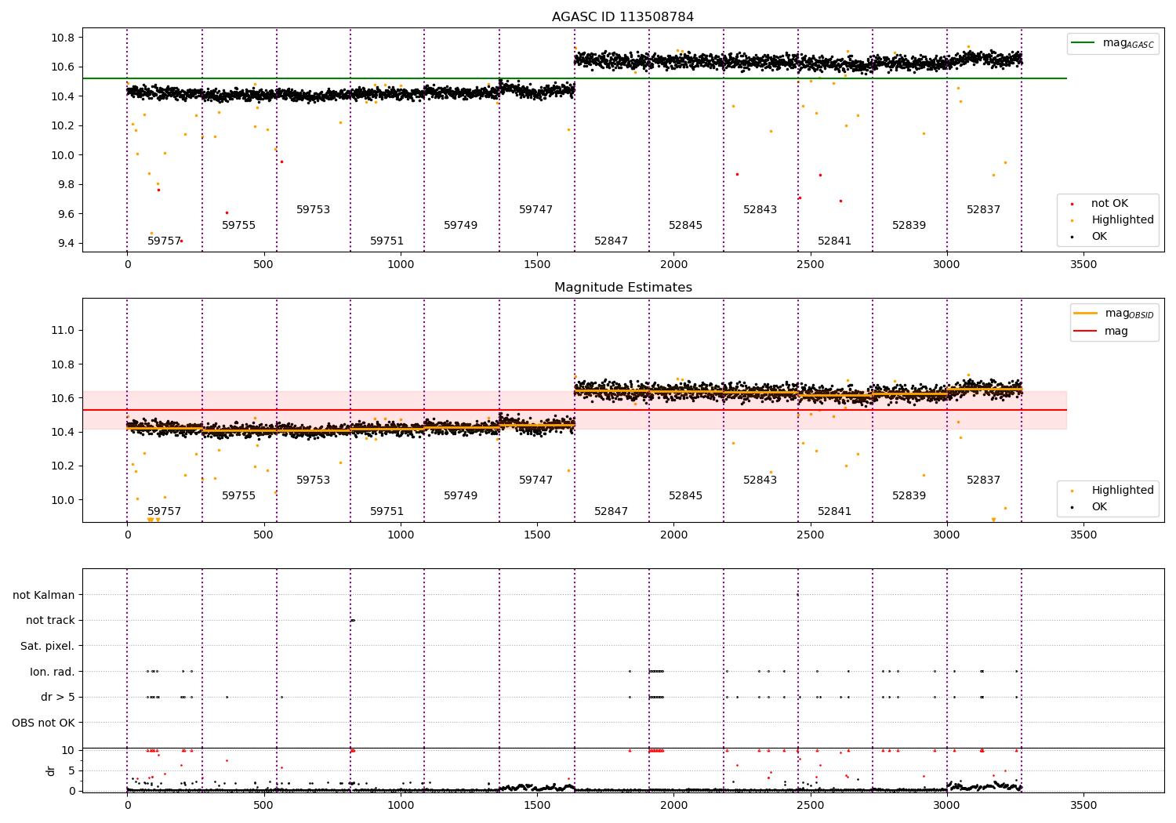
Task: Click the title "AGASC ID 113508784"
Action: (622, 17)
